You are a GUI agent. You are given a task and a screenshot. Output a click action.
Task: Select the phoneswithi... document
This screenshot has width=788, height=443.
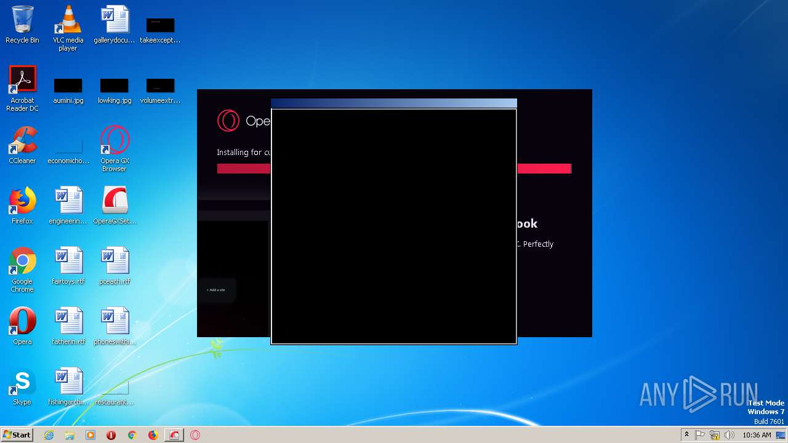[115, 326]
